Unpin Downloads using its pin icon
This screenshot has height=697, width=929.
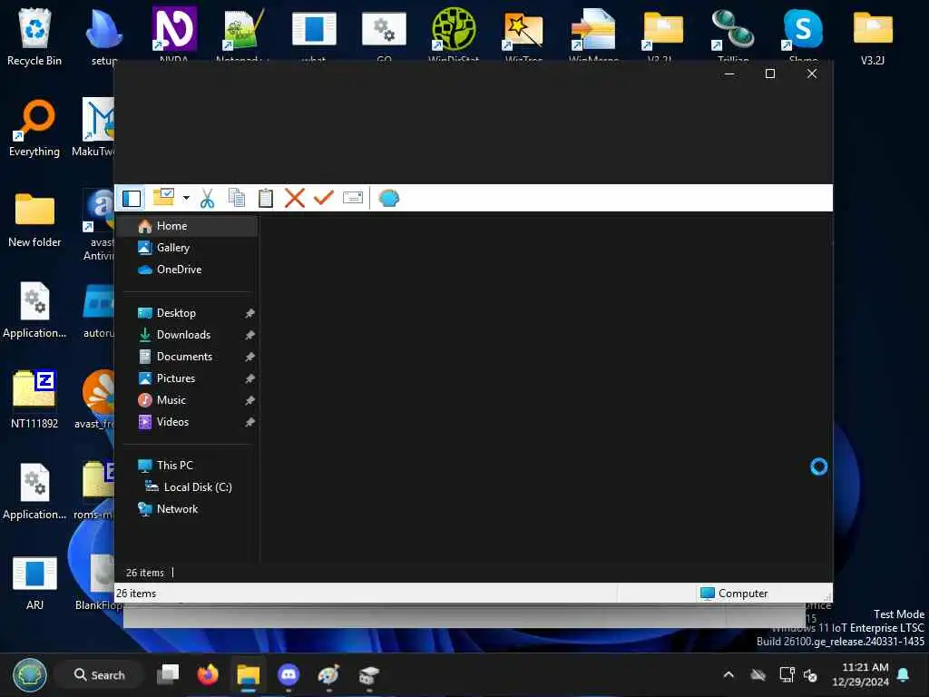250,335
